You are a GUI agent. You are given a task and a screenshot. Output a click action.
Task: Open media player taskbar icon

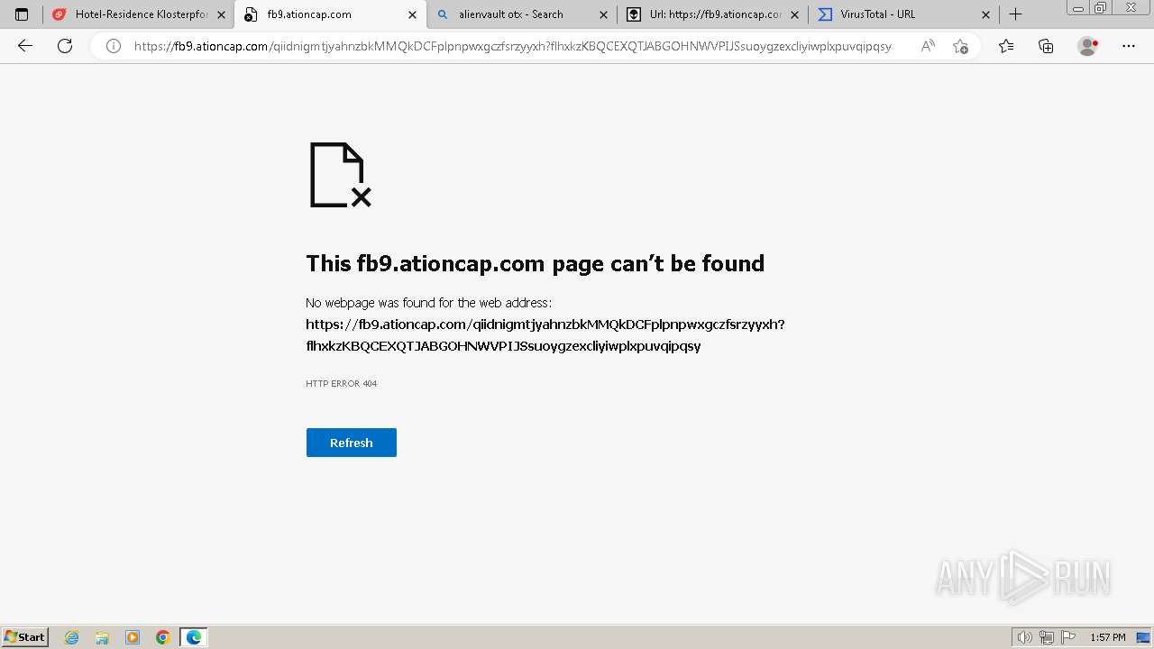pyautogui.click(x=133, y=637)
